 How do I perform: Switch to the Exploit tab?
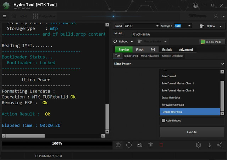[167, 49]
